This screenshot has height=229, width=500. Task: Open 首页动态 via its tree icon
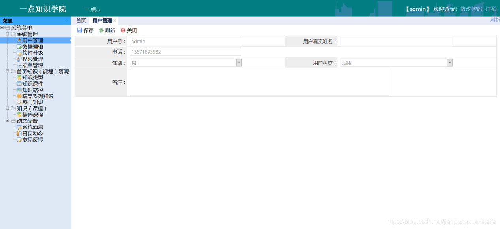click(x=19, y=133)
